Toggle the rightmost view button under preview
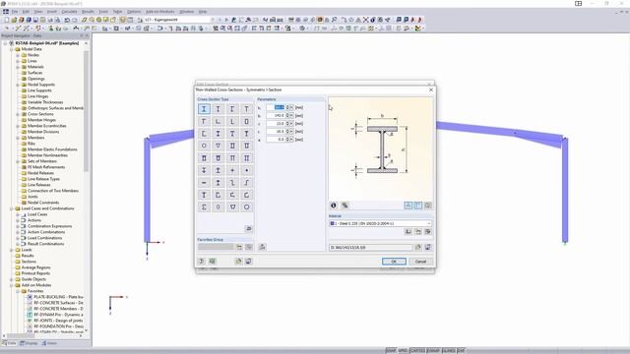630x354 pixels. pyautogui.click(x=428, y=206)
